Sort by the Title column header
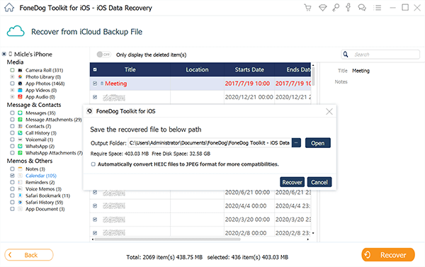 coord(130,69)
